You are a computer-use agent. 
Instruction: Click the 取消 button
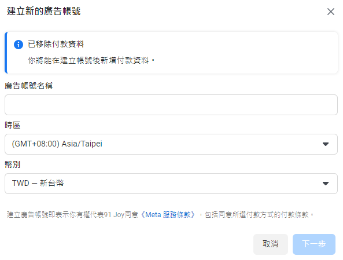click(x=270, y=244)
